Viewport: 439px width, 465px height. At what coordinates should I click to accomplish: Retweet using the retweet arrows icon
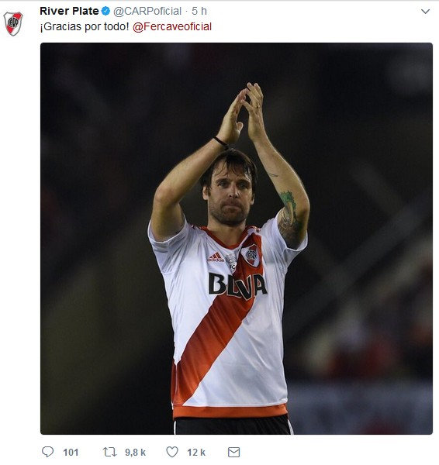click(109, 452)
